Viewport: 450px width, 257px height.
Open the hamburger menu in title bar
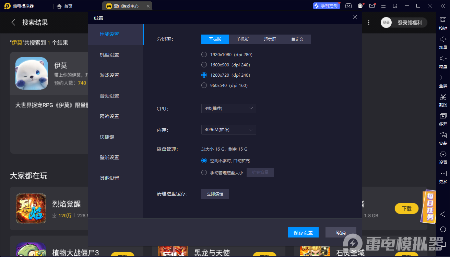point(383,6)
